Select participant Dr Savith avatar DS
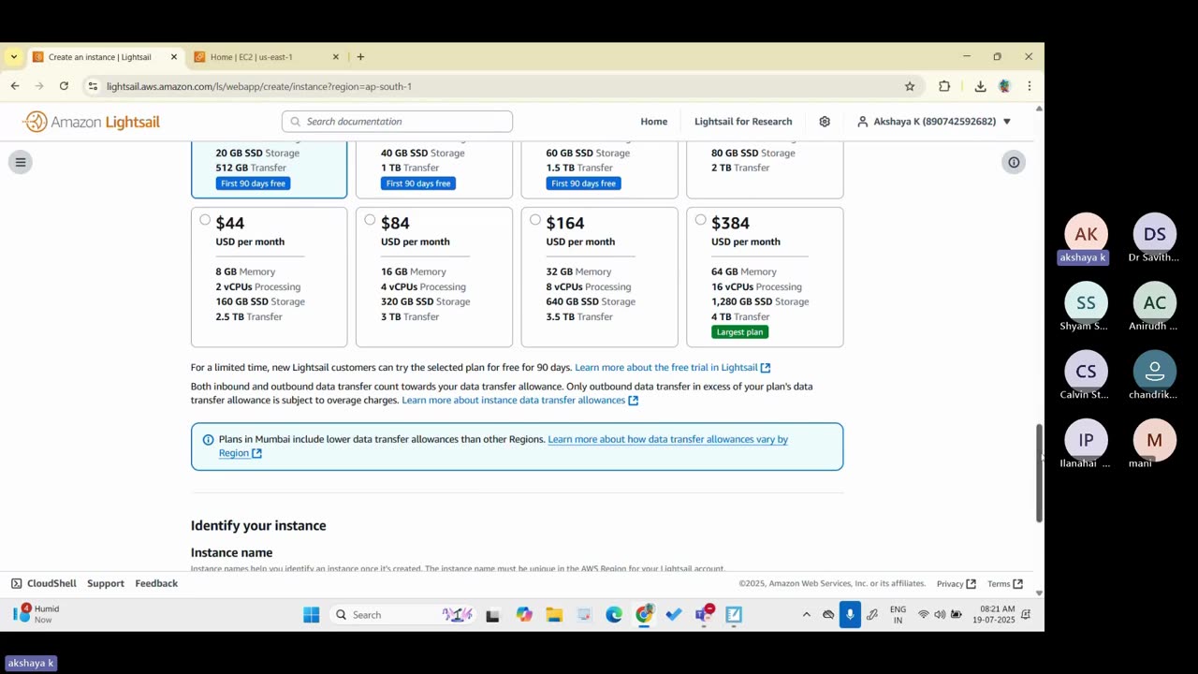Image resolution: width=1198 pixels, height=674 pixels. coord(1154,234)
